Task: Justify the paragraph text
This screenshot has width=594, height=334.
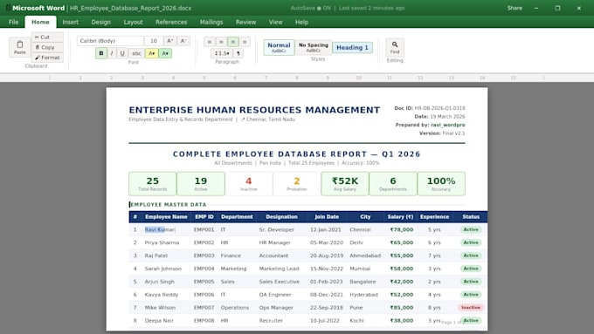Action: 245,42
